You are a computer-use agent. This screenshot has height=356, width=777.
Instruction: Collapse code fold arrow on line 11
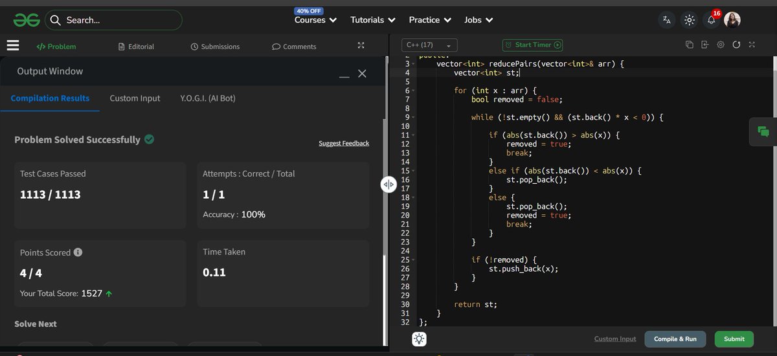click(413, 135)
